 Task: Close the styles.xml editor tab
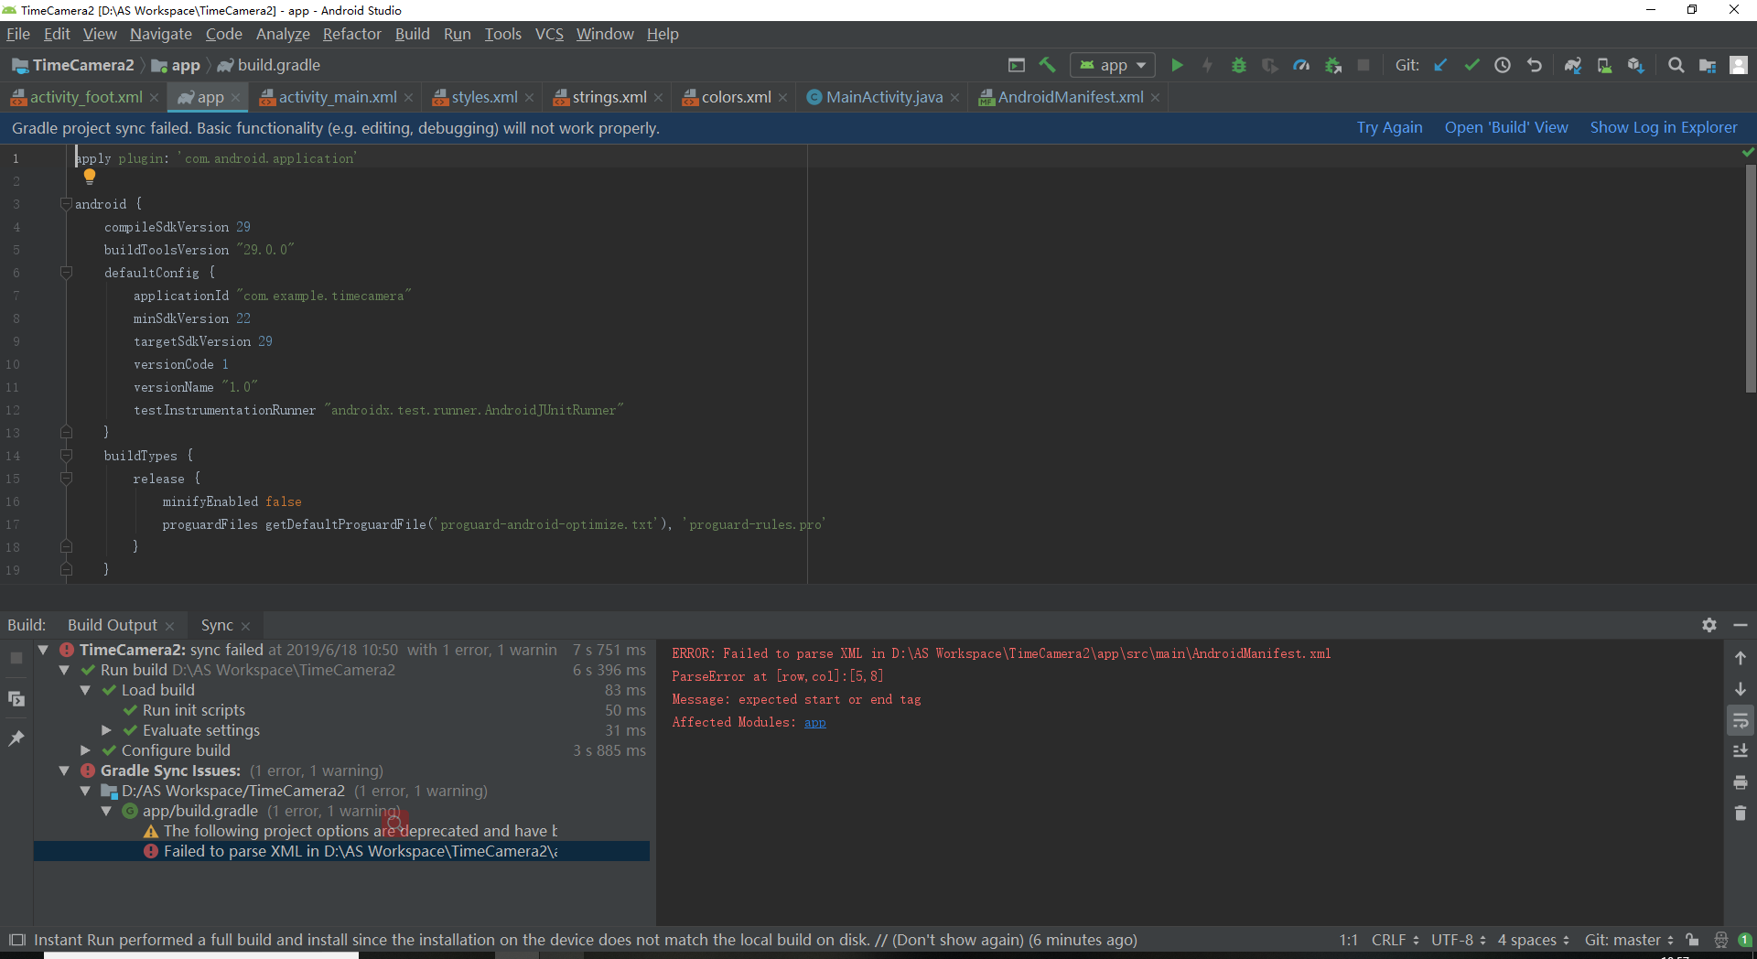tap(529, 98)
